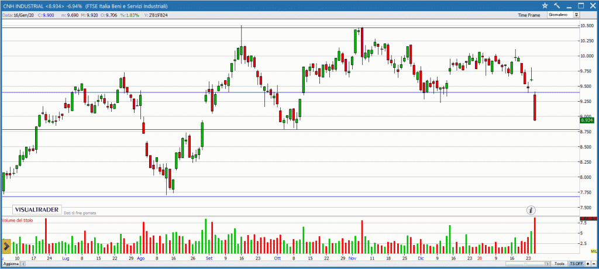Click the yellow MIL volume unit label
Image resolution: width=599 pixels, height=269 pixels.
point(593,251)
